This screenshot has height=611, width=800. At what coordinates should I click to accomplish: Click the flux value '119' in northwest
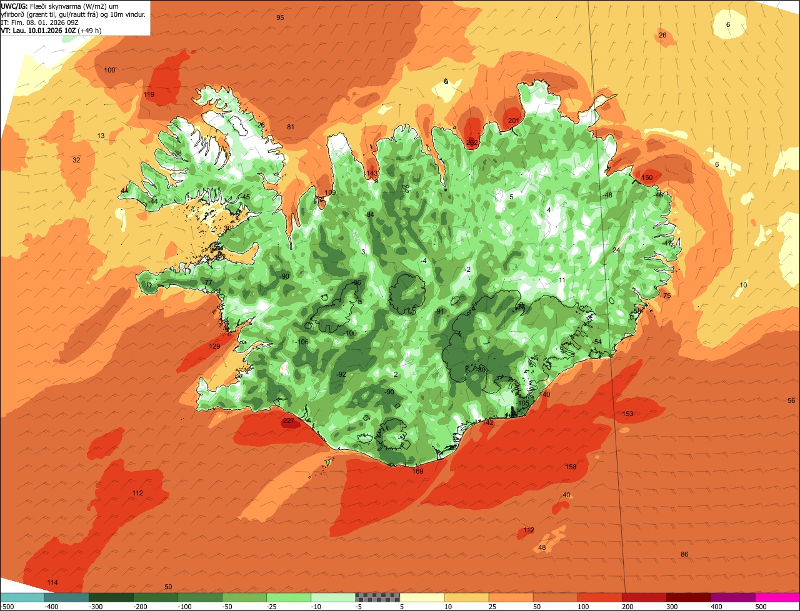click(149, 94)
